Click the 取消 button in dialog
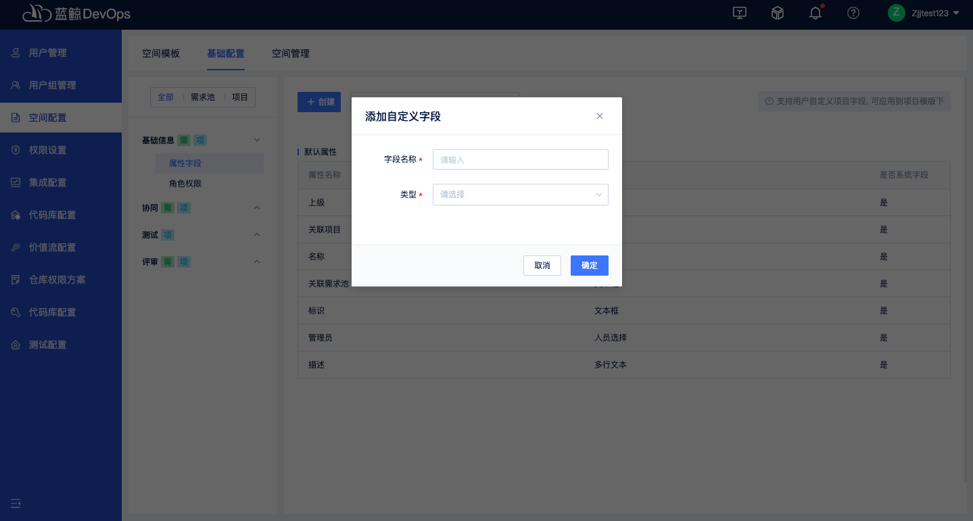The height and width of the screenshot is (521, 973). click(542, 266)
